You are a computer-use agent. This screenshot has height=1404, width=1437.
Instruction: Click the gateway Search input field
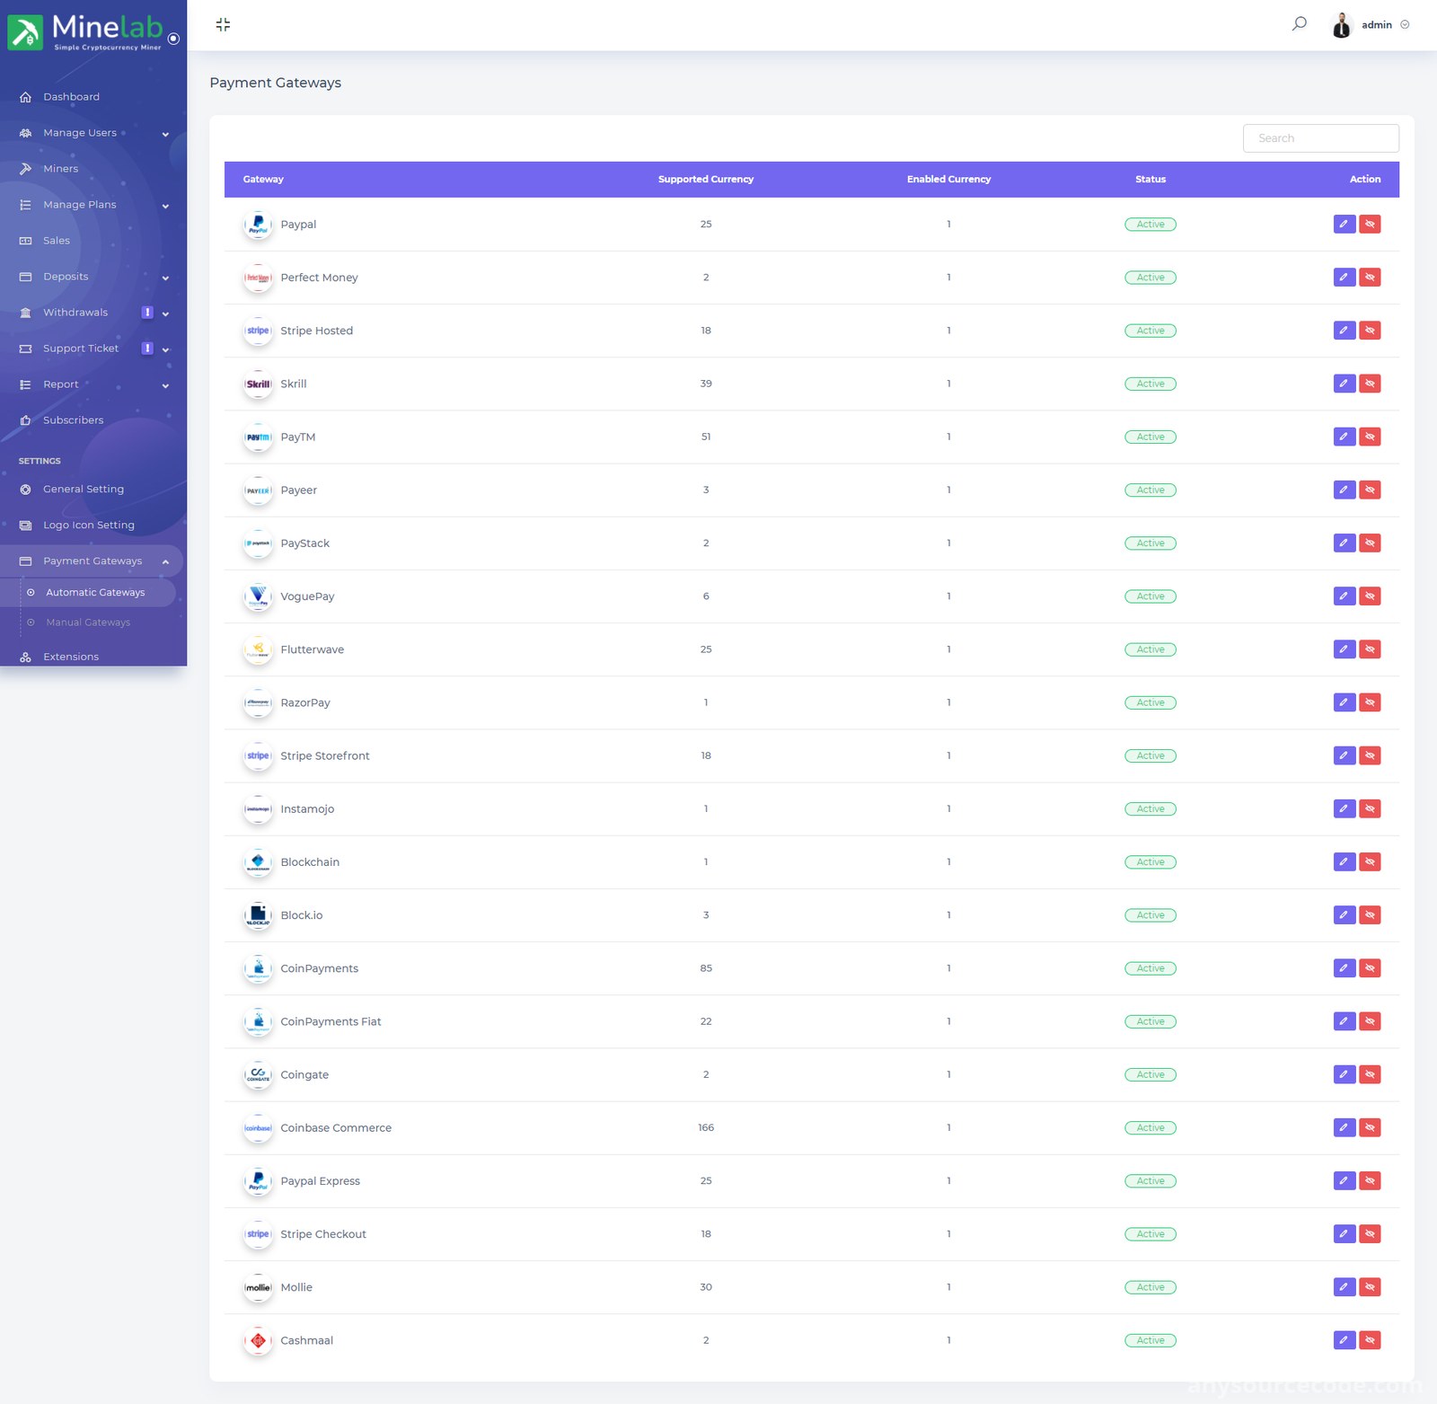(1320, 138)
